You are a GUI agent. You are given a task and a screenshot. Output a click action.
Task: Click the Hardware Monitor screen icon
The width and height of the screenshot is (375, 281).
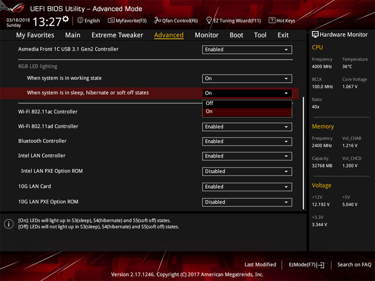(315, 34)
